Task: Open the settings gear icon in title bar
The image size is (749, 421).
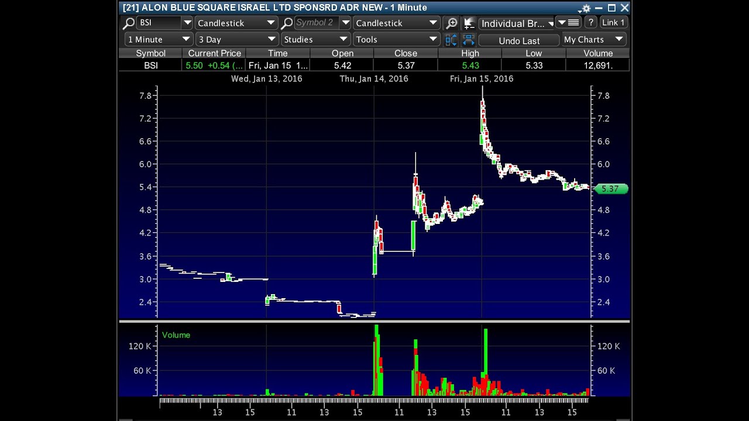Action: (x=586, y=8)
